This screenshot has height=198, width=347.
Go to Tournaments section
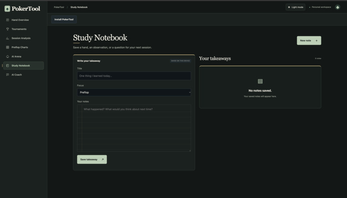tap(23, 29)
